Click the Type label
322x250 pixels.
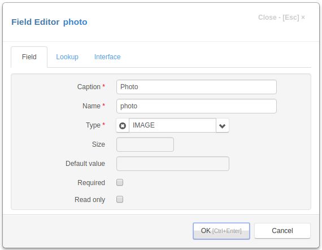coord(93,125)
